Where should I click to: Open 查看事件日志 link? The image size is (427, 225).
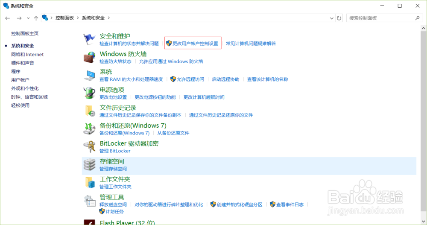pyautogui.click(x=290, y=205)
